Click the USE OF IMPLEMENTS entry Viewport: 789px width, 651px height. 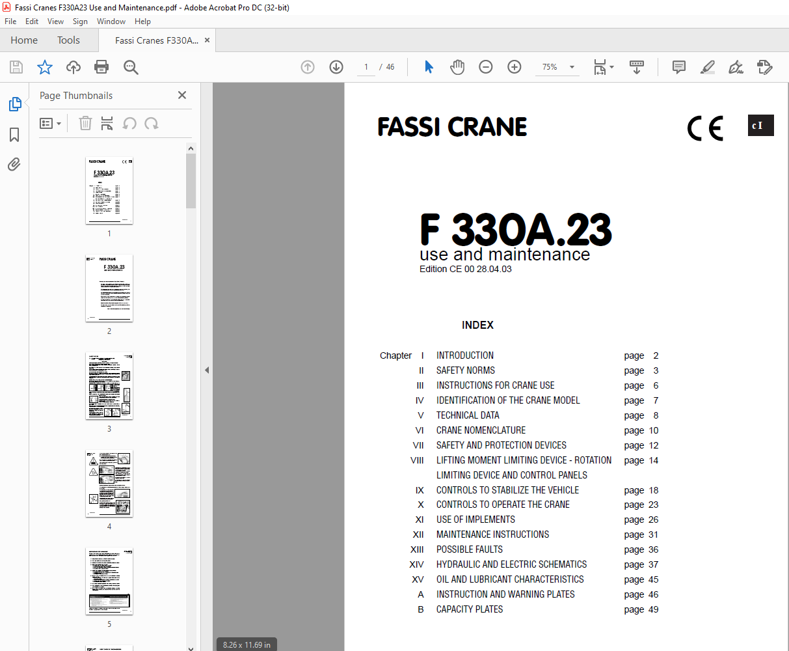tap(475, 519)
